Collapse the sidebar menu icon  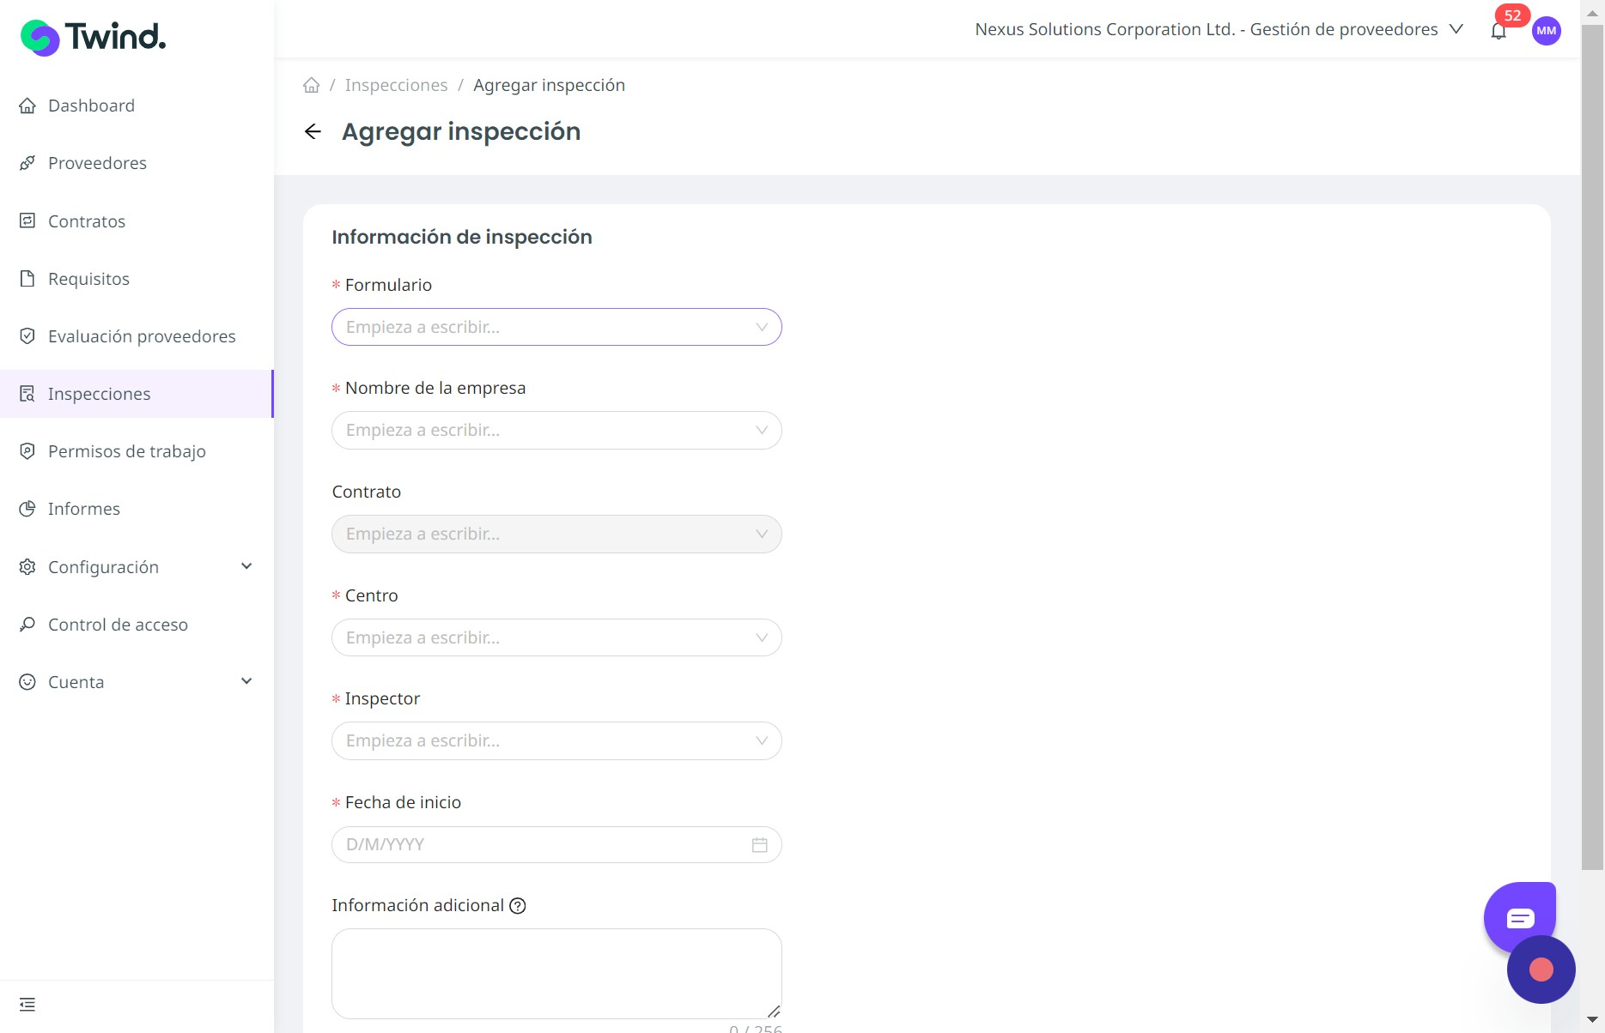pos(27,1005)
